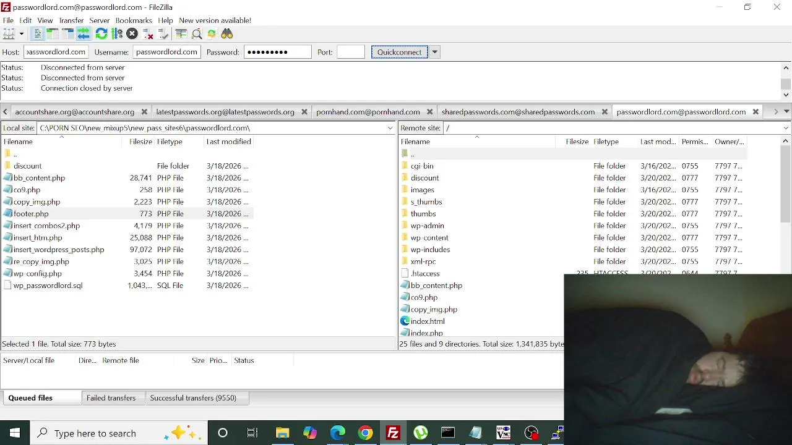Click the Username input field
Screen dimensions: 792x445
coord(166,52)
